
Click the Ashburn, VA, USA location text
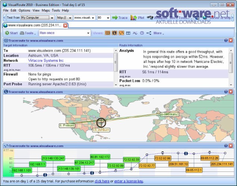pos(43,55)
